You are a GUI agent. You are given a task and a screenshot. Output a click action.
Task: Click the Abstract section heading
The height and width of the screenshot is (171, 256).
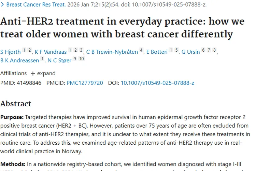[x=16, y=103]
